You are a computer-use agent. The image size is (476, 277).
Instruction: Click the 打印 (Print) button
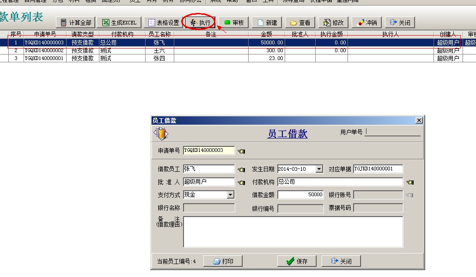pos(223,261)
